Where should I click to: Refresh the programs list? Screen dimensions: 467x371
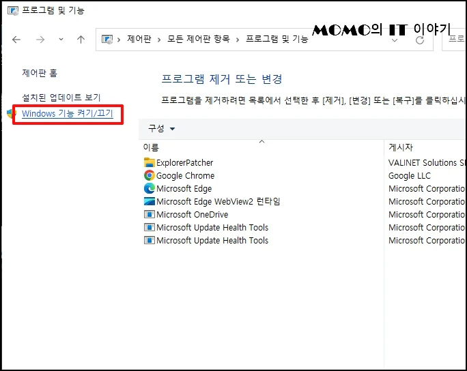pos(420,40)
